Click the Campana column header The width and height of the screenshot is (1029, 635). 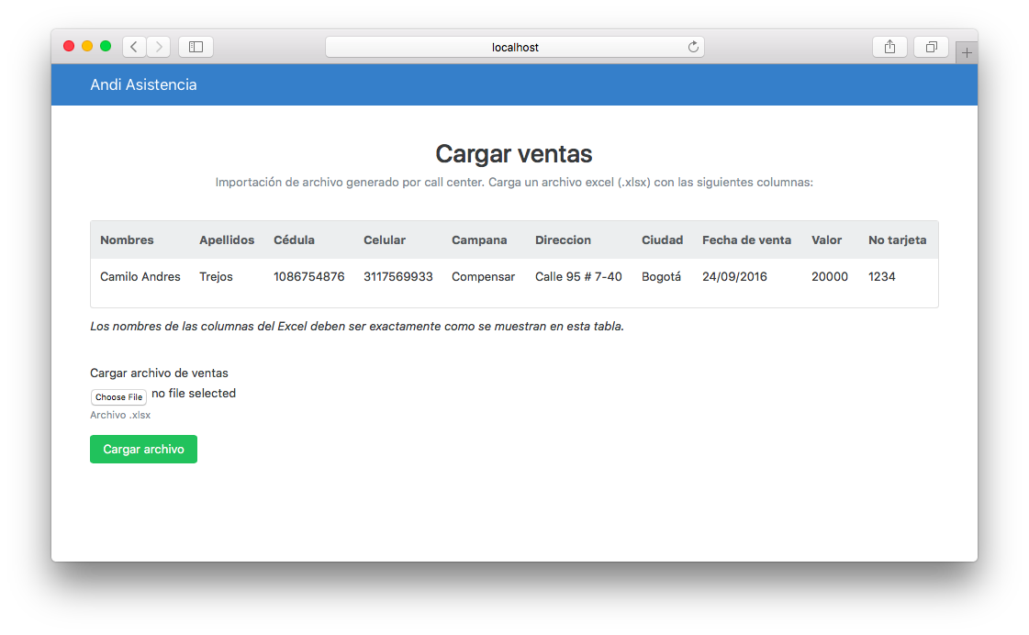coord(479,240)
